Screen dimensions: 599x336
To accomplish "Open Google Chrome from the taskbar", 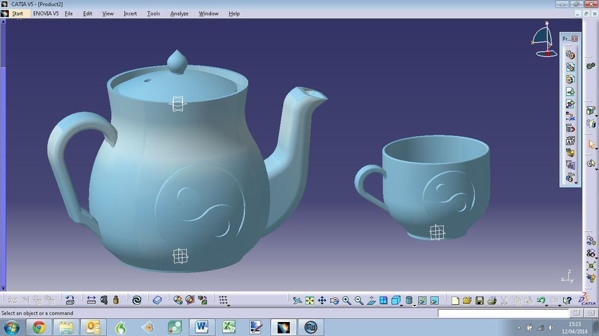I will coord(39,327).
